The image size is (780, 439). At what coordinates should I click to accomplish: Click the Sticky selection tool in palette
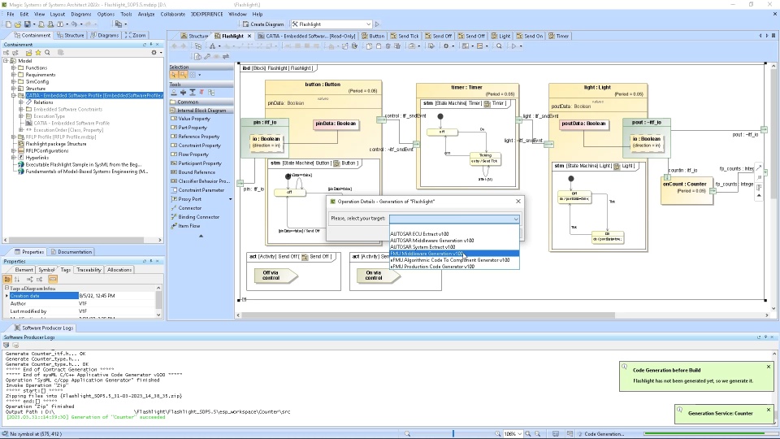183,75
